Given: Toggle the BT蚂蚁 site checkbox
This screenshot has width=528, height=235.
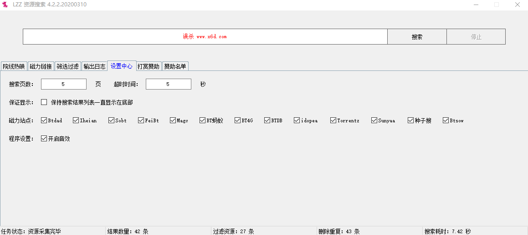Looking at the screenshot, I should click(x=203, y=120).
